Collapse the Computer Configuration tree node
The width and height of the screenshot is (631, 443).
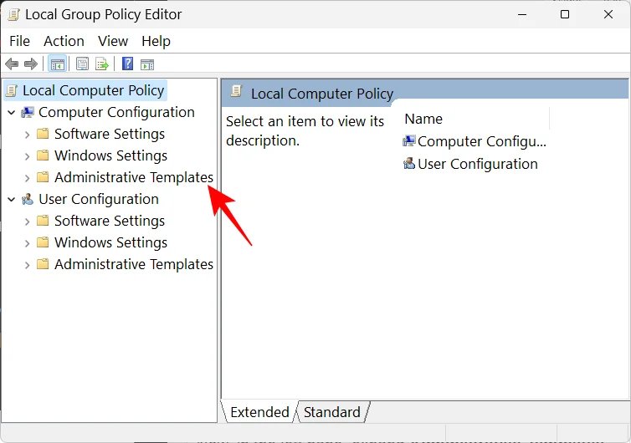click(x=12, y=113)
